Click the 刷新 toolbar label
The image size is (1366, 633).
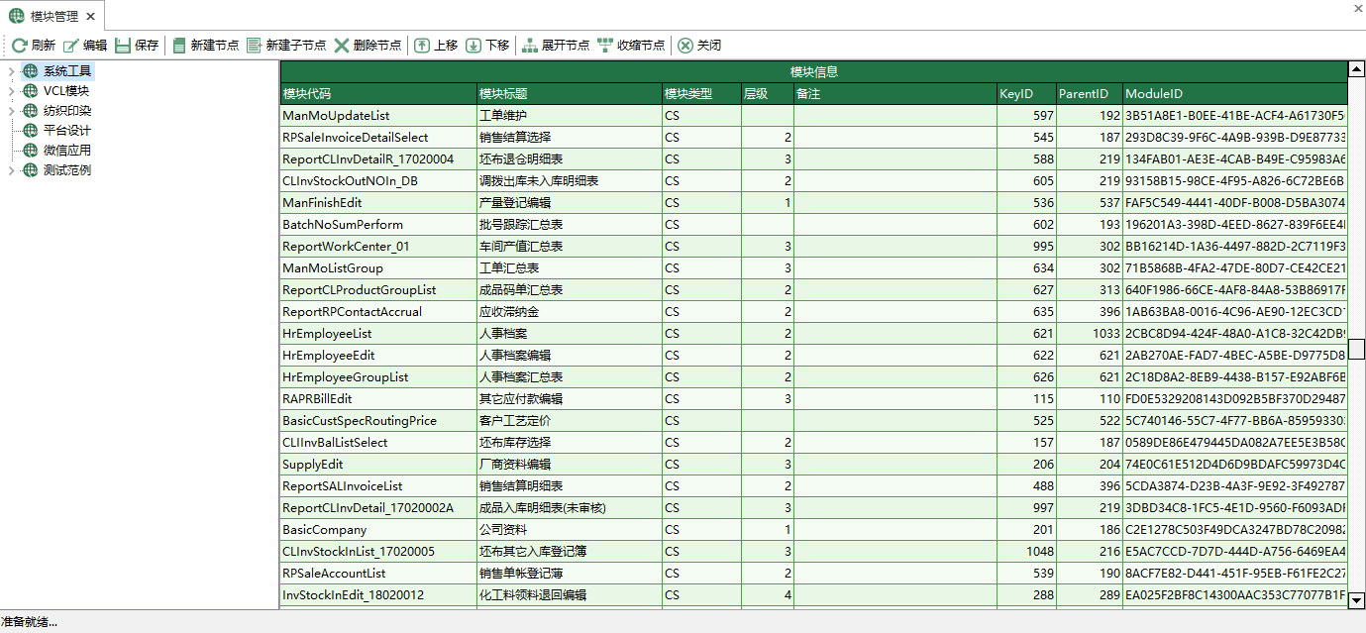[44, 46]
